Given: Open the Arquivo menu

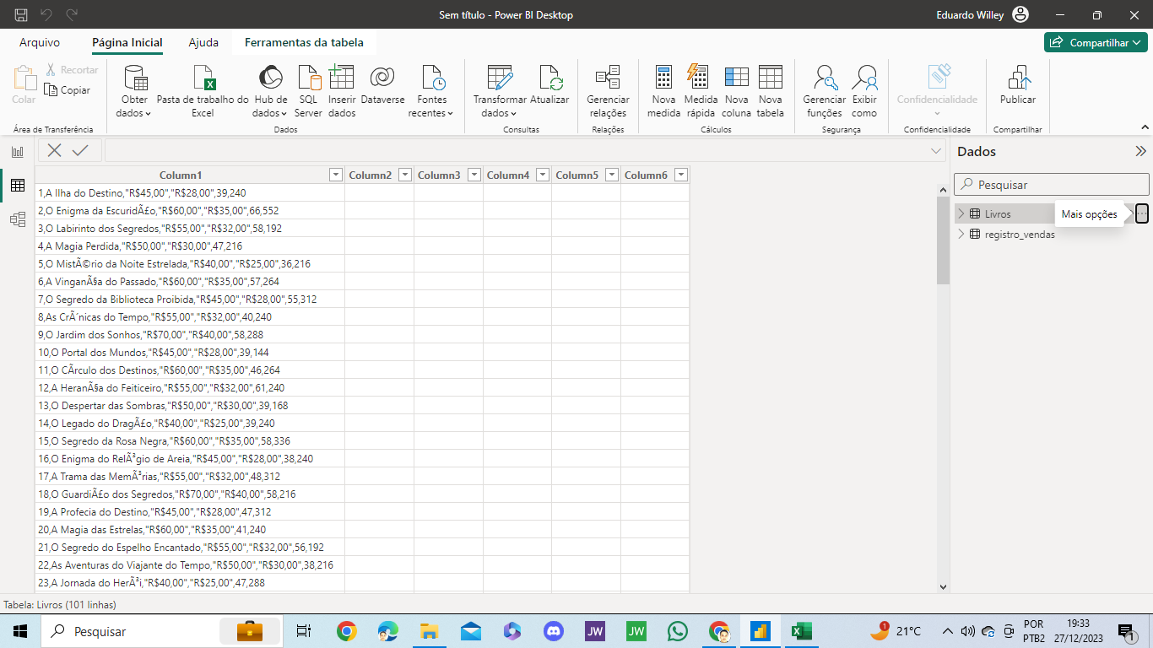Looking at the screenshot, I should [40, 42].
